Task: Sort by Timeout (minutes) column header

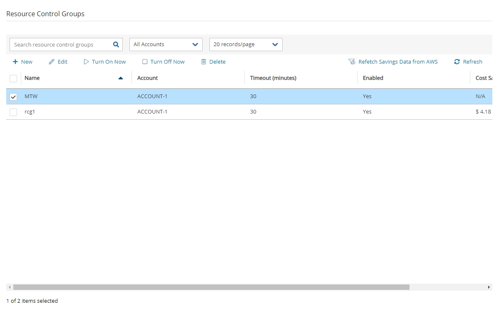Action: [x=273, y=78]
